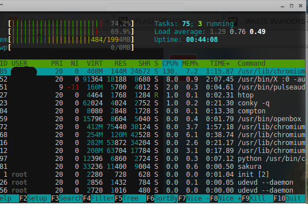This screenshot has width=308, height=204.
Task: Click F7 Nice - to lower niceness
Action: 194,198
